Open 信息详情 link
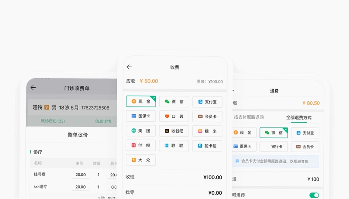The width and height of the screenshot is (349, 199). tap(103, 121)
